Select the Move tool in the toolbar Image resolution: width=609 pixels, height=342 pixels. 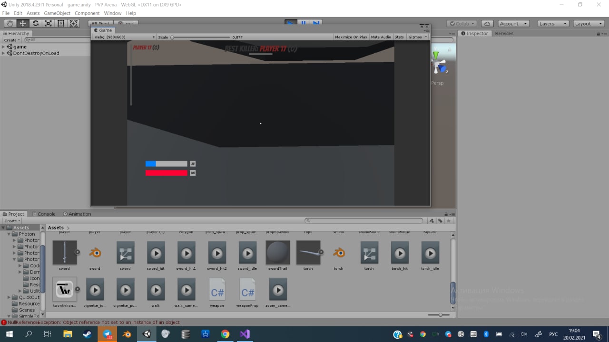pos(22,23)
